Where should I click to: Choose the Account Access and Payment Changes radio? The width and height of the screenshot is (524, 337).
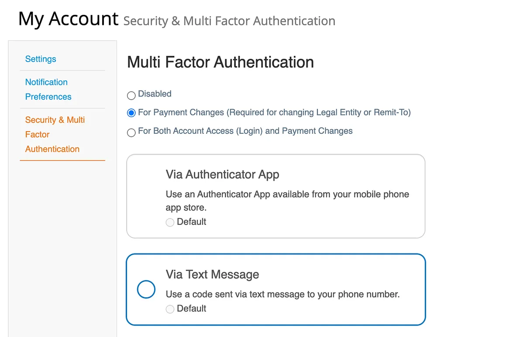131,132
